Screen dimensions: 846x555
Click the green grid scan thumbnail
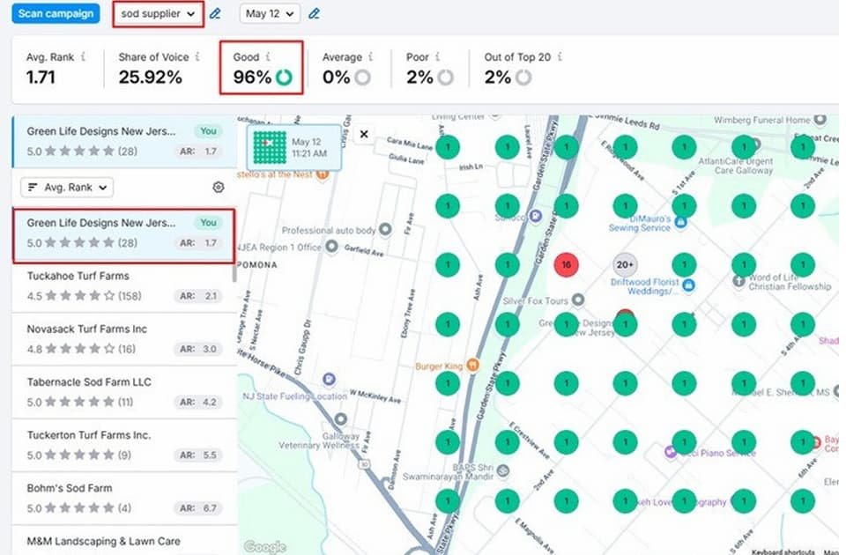(270, 148)
